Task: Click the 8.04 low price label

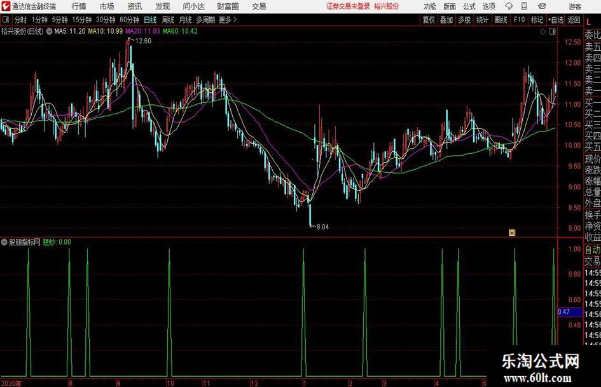Action: 322,227
